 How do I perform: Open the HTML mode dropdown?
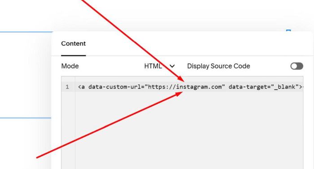(159, 66)
